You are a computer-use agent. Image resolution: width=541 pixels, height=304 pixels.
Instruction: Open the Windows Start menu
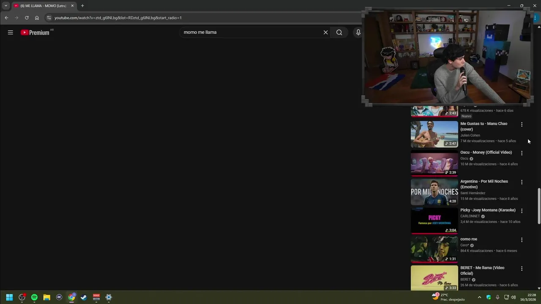(9, 297)
